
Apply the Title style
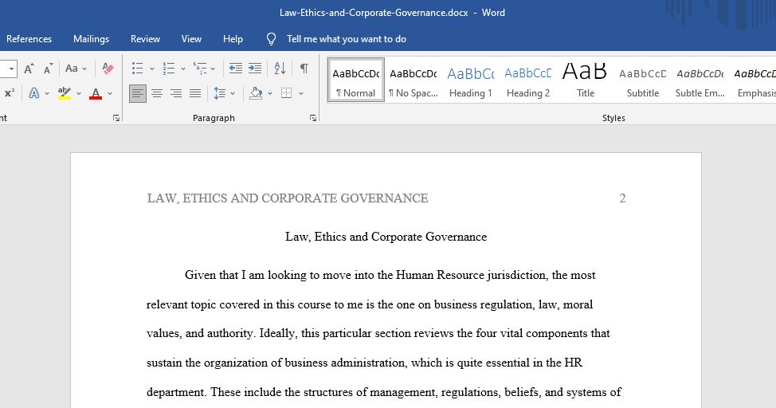(x=586, y=80)
